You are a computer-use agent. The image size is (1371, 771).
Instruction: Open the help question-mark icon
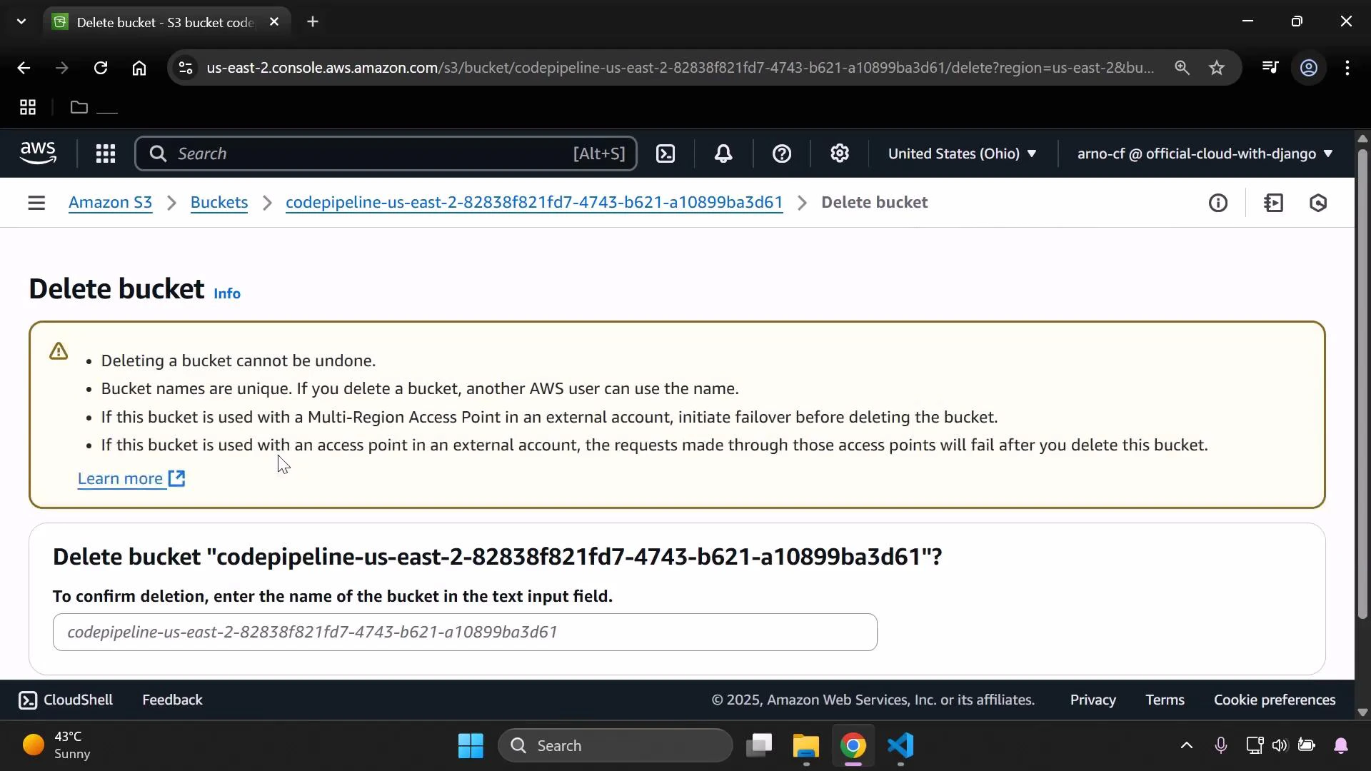tap(783, 153)
